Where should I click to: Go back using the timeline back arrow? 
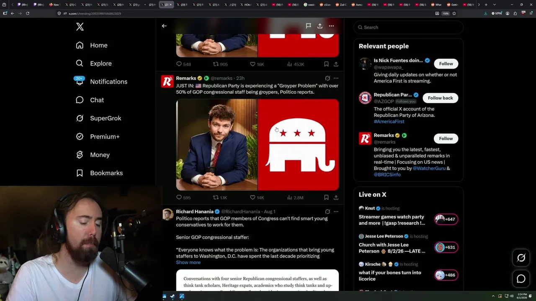[164, 26]
